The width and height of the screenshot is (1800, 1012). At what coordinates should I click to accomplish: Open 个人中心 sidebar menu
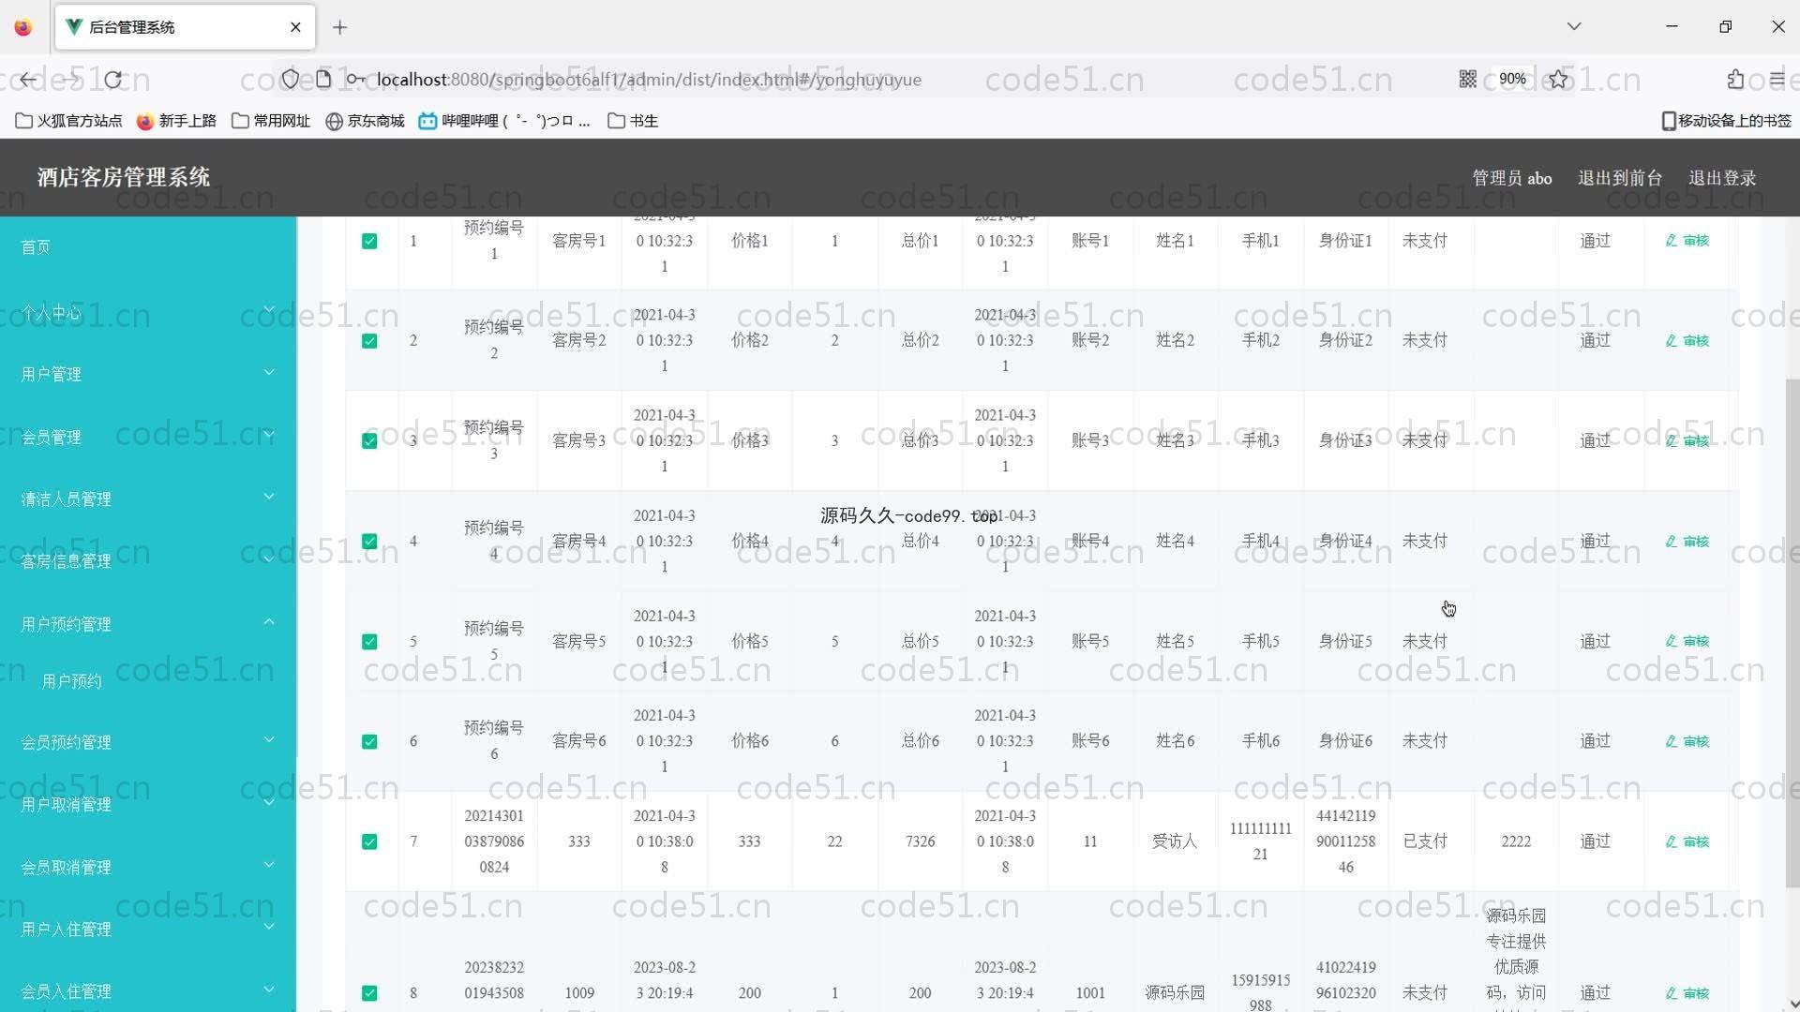coord(148,312)
